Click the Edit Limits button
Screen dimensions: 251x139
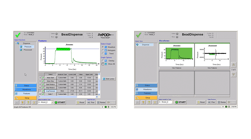(109, 79)
